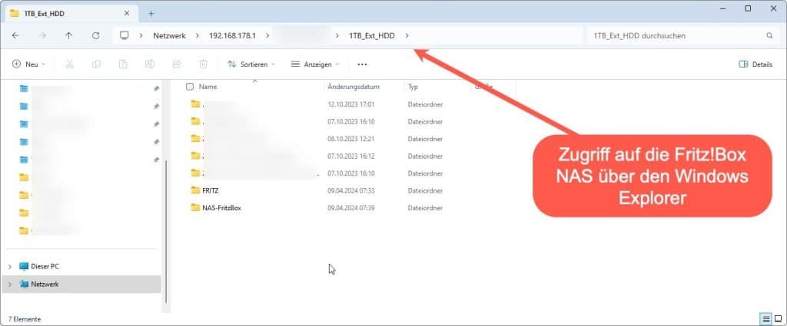Close the 1TB_Ext_HDD tab
This screenshot has height=326, width=787.
click(x=127, y=14)
